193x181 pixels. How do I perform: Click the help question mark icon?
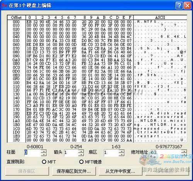[x=179, y=5]
